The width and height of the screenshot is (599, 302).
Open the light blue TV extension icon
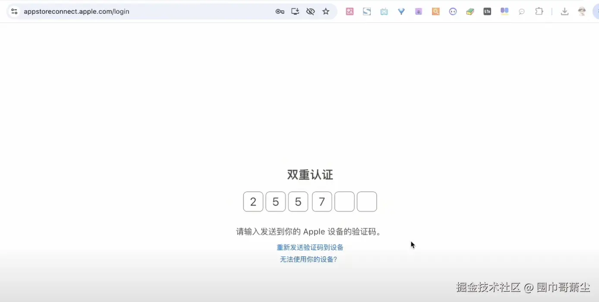tap(384, 12)
